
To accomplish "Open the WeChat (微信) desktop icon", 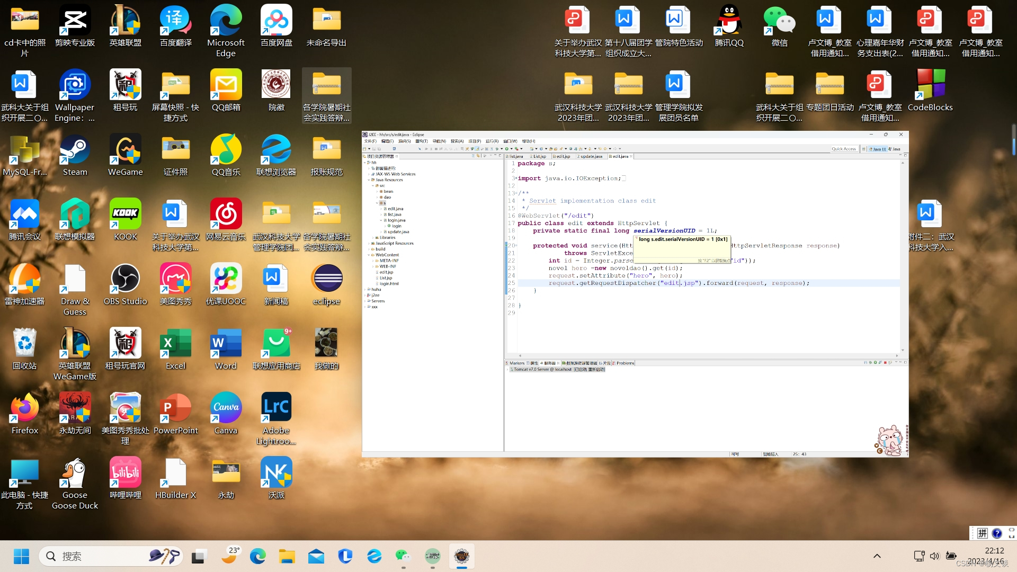I will pos(780,26).
